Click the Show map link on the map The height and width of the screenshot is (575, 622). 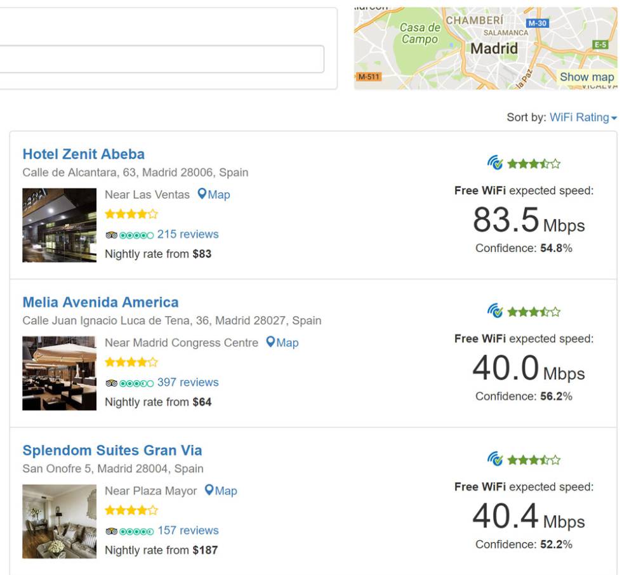click(x=586, y=77)
